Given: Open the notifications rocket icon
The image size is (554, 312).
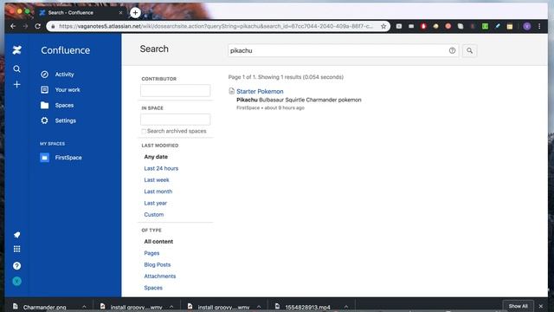Looking at the screenshot, I should point(16,235).
